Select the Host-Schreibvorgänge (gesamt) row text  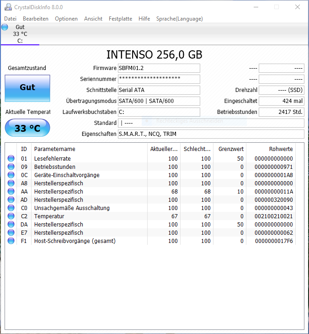coord(75,241)
